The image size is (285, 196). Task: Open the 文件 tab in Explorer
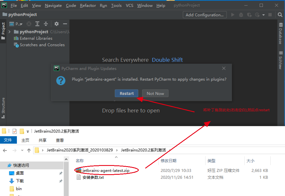8,140
